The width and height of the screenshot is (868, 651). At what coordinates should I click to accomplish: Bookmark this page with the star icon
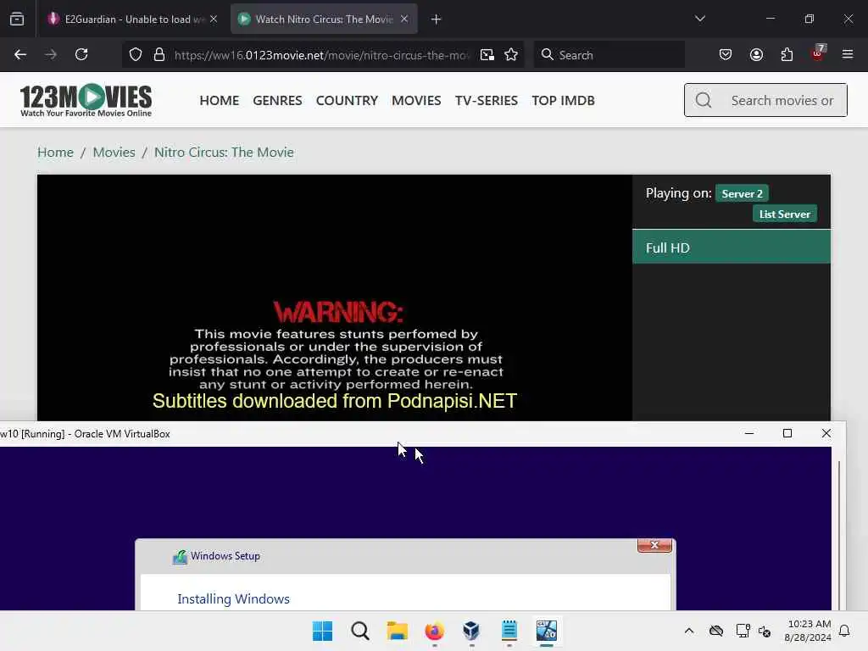click(x=511, y=55)
